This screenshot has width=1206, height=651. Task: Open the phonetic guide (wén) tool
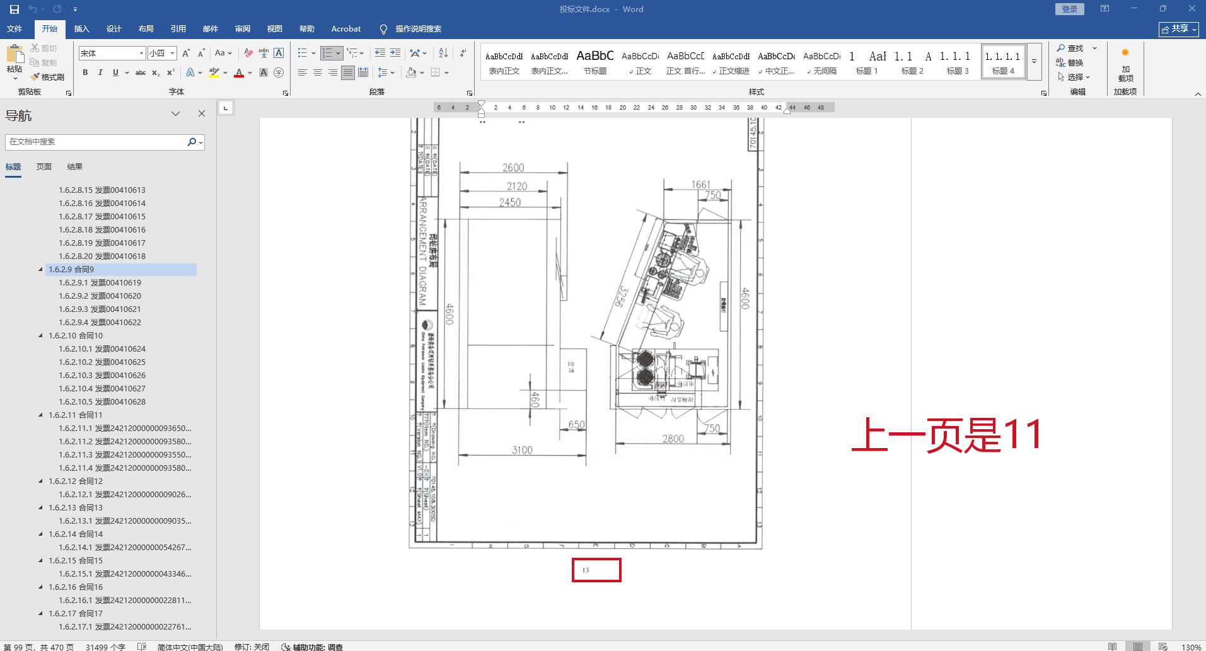[x=264, y=54]
